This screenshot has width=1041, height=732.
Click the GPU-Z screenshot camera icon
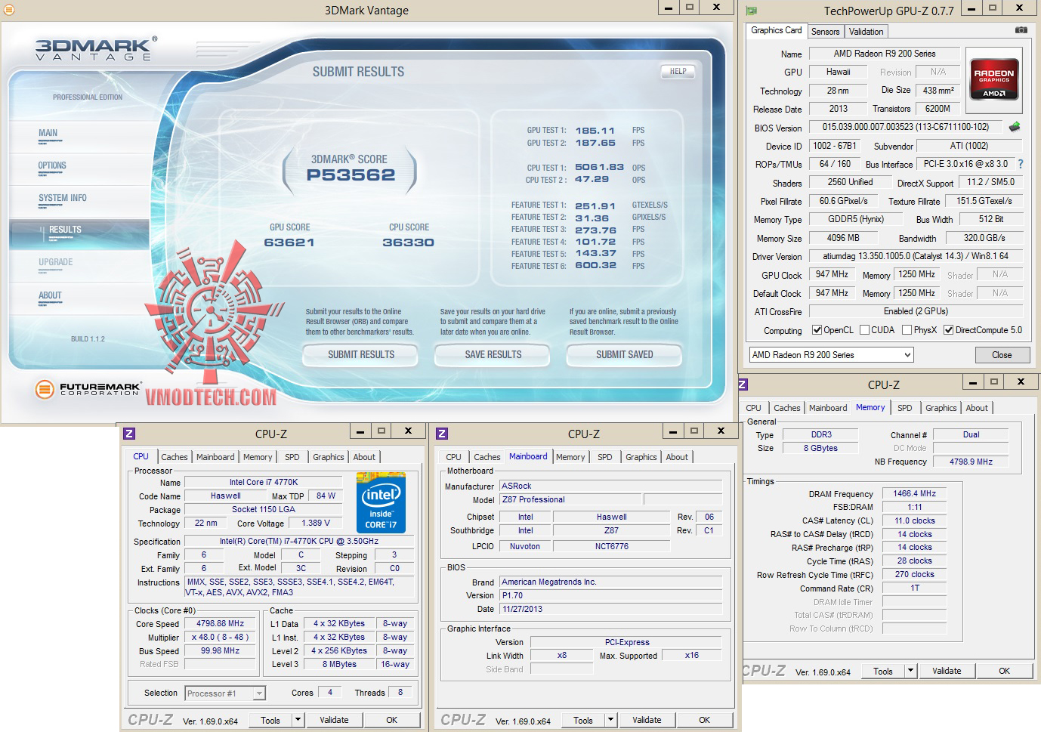pos(1021,30)
